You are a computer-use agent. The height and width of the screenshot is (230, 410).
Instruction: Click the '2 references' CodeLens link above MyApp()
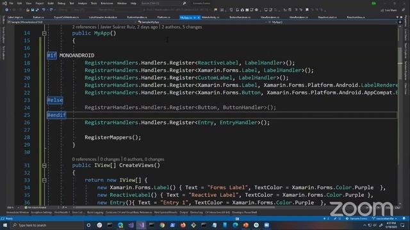(x=84, y=27)
